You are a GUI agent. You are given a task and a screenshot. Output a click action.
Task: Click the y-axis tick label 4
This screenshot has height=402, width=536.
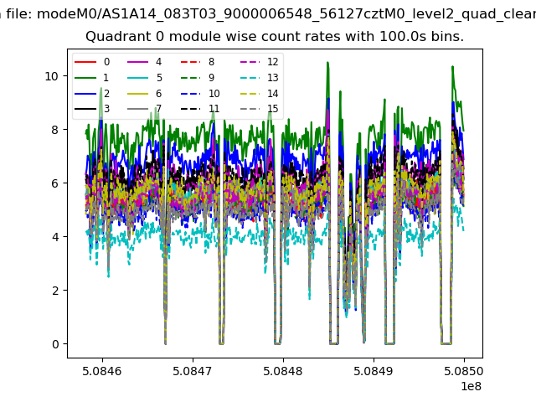tap(55, 237)
